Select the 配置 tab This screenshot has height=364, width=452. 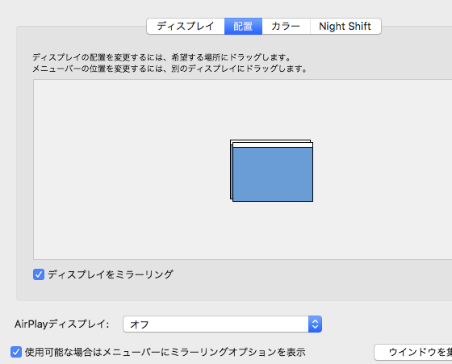pos(243,26)
